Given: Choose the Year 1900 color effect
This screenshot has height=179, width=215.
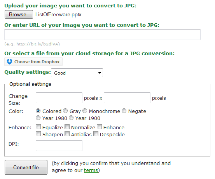Looking at the screenshot, I should coord(71,118).
